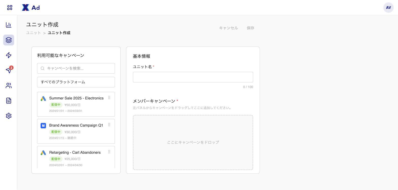This screenshot has height=190, width=398.
Task: Click the drag instruction helper text
Action: [x=183, y=108]
